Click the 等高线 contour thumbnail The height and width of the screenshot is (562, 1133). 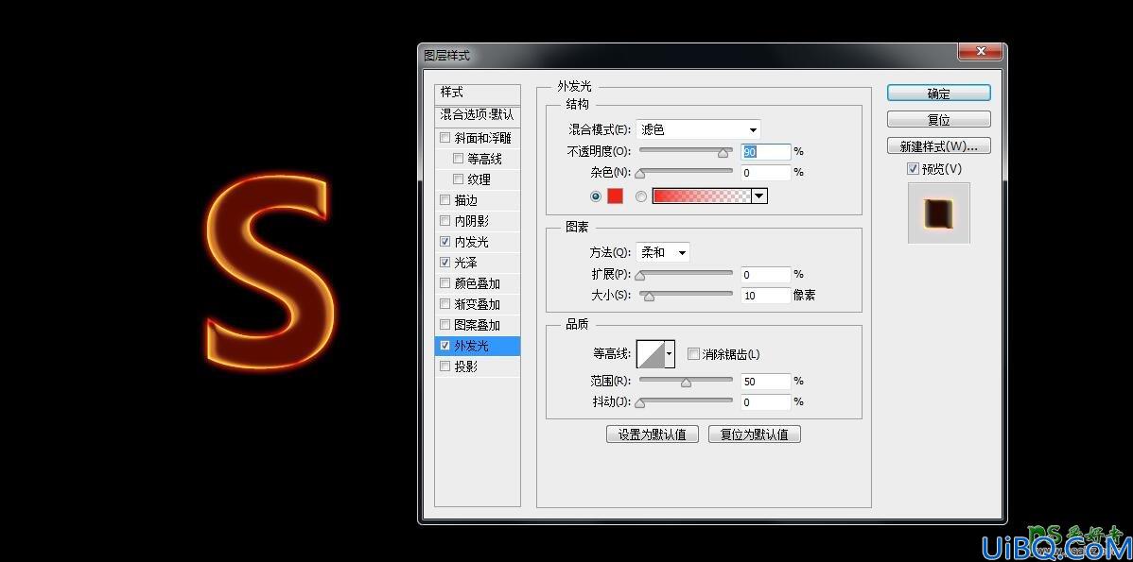[651, 354]
